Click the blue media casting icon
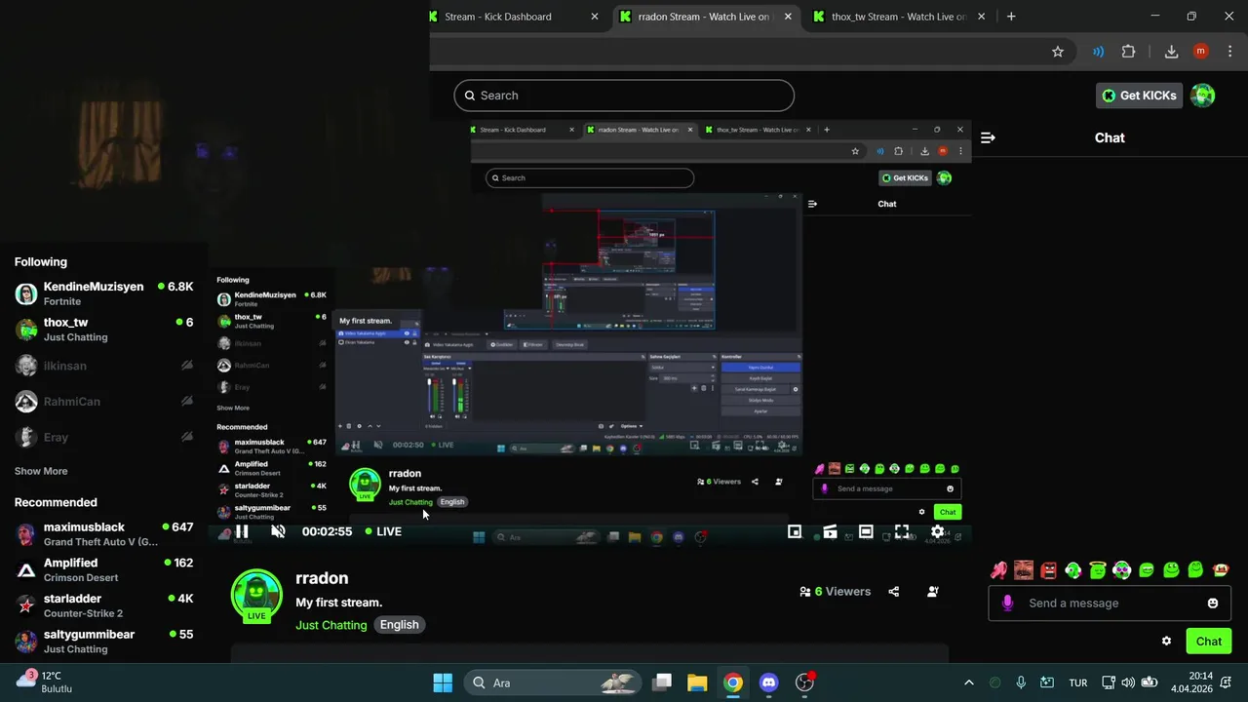 click(1099, 52)
